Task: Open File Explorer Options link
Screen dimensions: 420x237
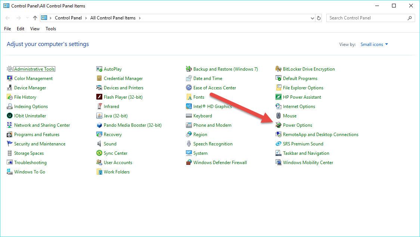Action: pos(303,88)
